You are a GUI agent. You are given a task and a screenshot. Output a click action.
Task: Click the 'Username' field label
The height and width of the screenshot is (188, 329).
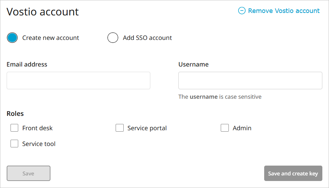193,64
